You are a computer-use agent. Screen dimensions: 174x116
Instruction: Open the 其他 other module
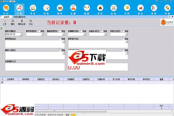(167, 9)
